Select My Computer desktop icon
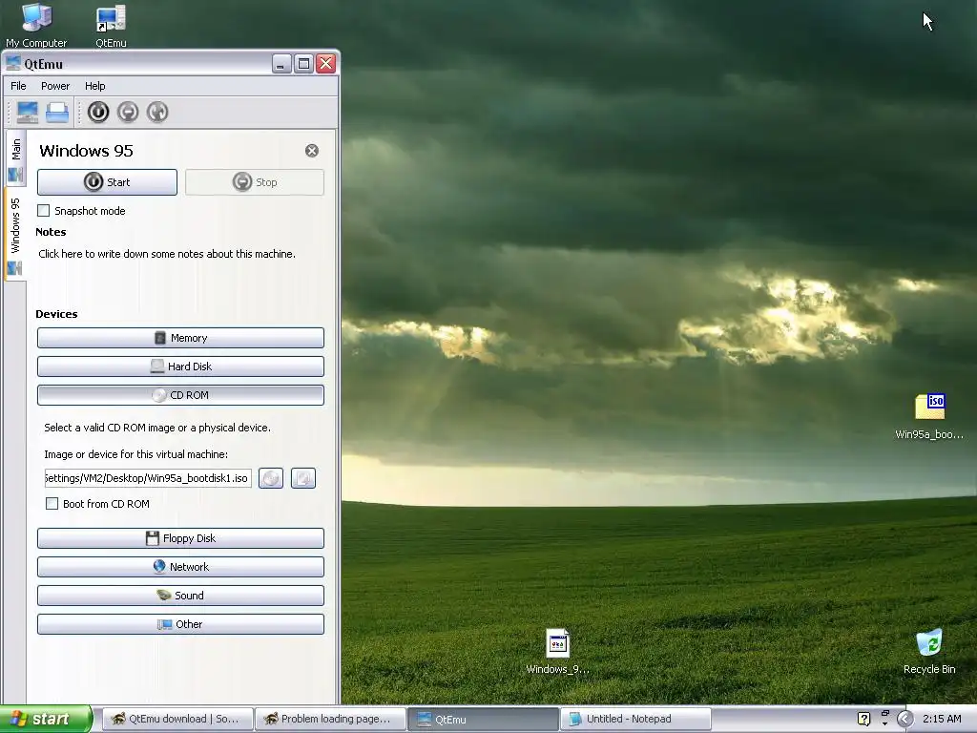977x733 pixels. 36,26
